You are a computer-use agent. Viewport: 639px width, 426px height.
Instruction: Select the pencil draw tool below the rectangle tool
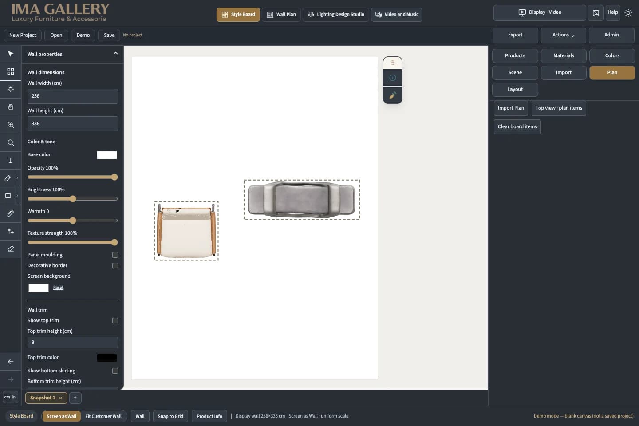coord(11,213)
